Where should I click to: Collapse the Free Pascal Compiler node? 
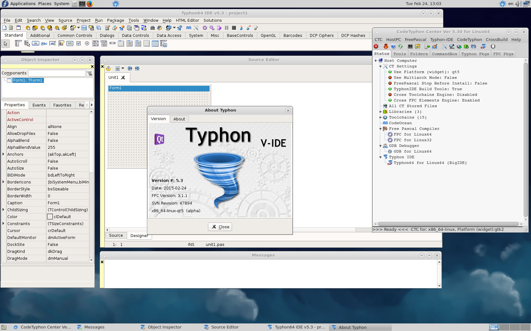[x=380, y=129]
